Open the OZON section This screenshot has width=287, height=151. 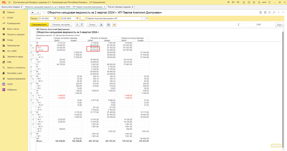10,84
